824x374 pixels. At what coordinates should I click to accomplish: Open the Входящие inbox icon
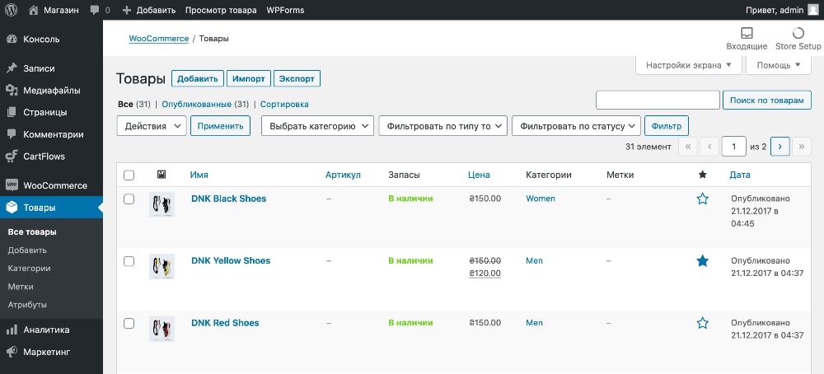coord(747,34)
